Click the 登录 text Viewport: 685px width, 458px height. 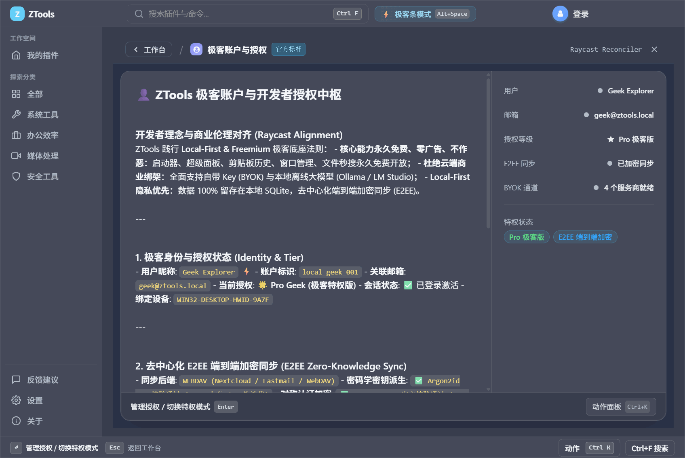pos(581,14)
